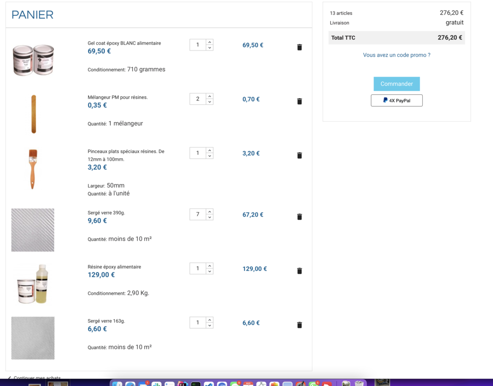
Task: Increase the Sergé verre 163g. quantity
Action: point(210,320)
